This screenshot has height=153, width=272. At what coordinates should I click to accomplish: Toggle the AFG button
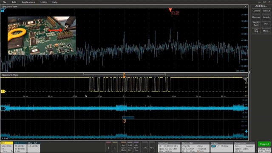pyautogui.click(x=152, y=147)
